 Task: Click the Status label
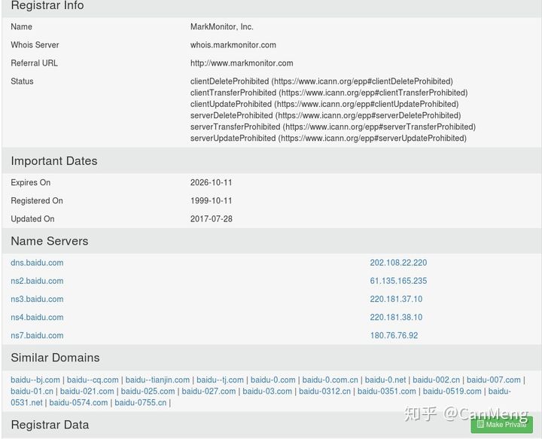[22, 81]
